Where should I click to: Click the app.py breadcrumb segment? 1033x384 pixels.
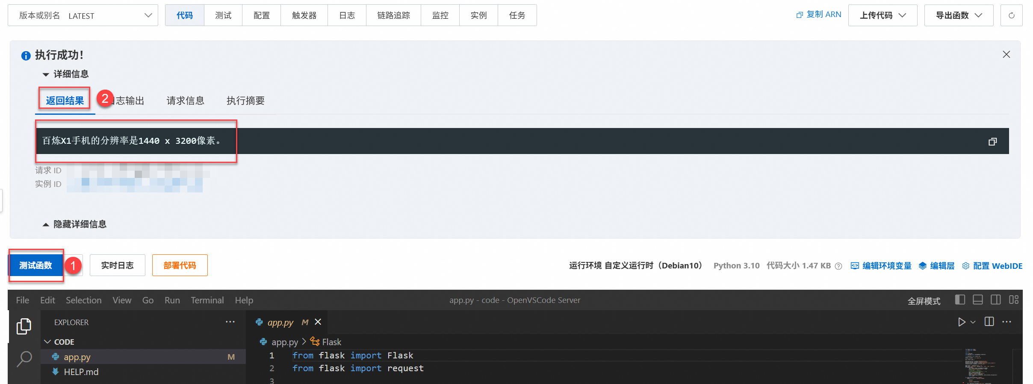coord(284,342)
